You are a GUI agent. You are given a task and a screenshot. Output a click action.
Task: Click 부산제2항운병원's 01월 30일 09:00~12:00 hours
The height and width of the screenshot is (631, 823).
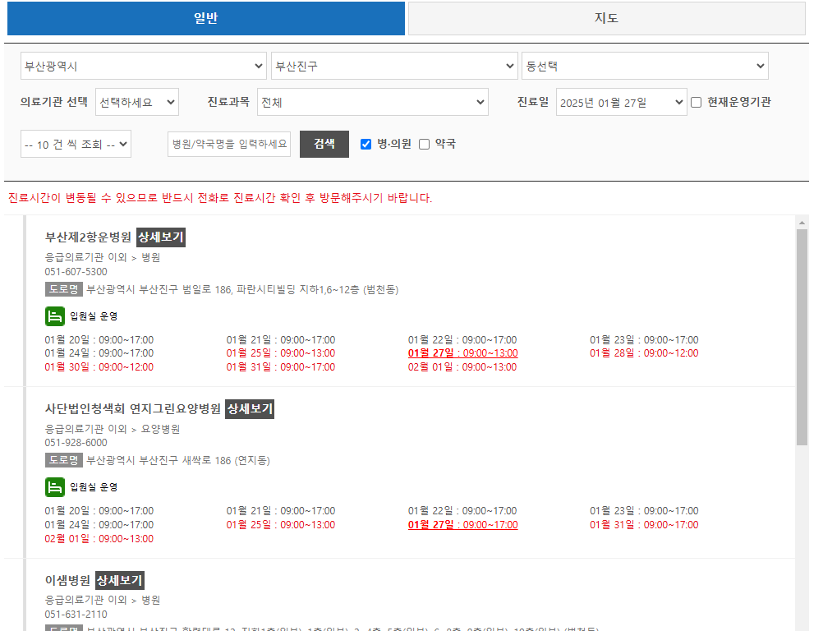pyautogui.click(x=99, y=367)
